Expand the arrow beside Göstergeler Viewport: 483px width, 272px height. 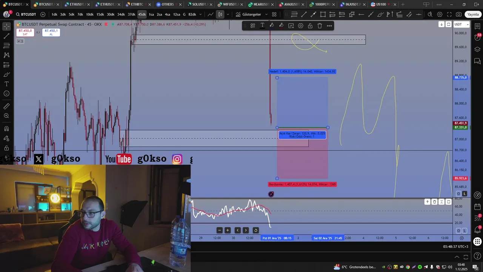[266, 14]
